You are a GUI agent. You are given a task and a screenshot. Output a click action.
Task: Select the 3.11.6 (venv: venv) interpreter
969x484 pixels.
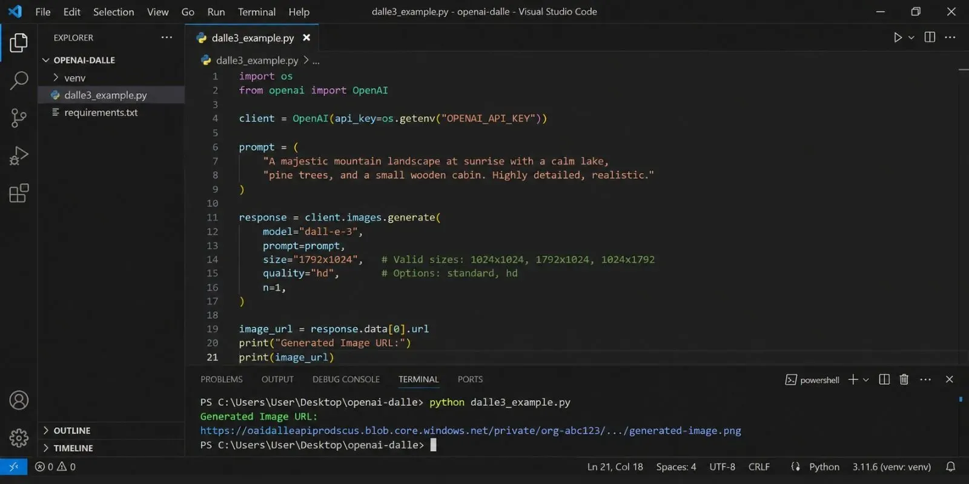(x=891, y=466)
